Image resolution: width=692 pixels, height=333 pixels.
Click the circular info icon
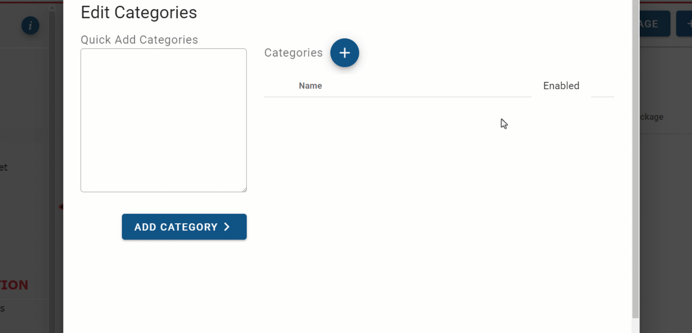(x=30, y=26)
